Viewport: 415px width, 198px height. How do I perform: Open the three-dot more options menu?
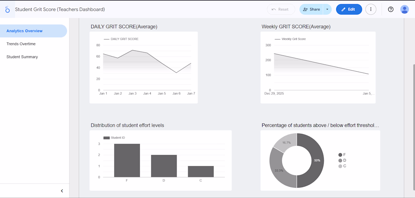click(x=371, y=9)
